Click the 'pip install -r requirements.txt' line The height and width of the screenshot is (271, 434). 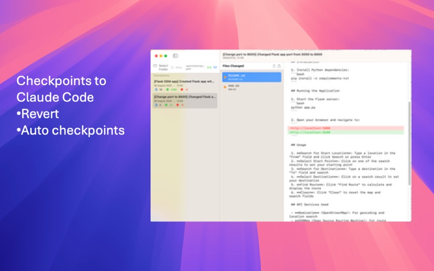tap(320, 79)
